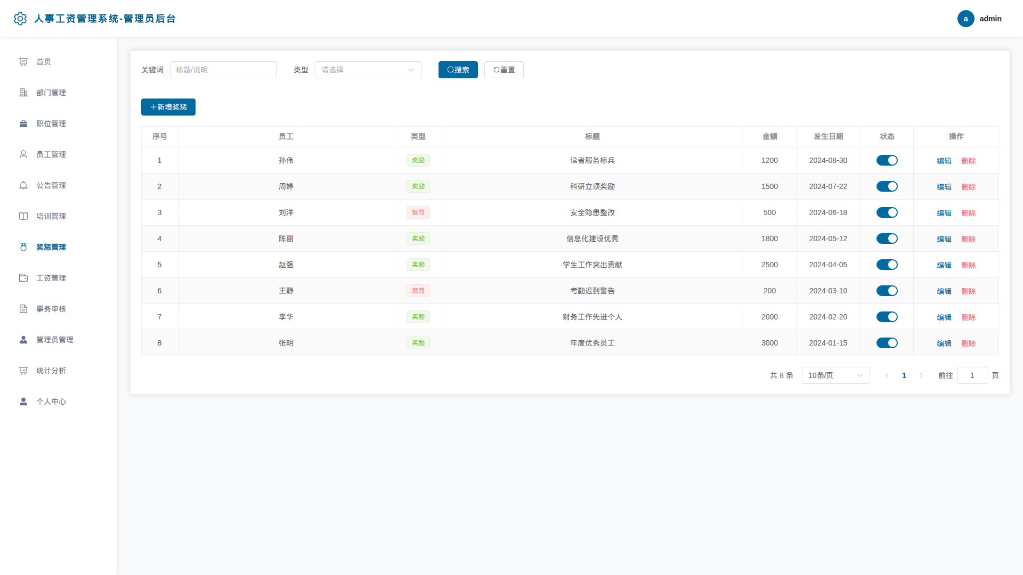1023x575 pixels.
Task: Open 个人中心 menu item
Action: (x=59, y=401)
